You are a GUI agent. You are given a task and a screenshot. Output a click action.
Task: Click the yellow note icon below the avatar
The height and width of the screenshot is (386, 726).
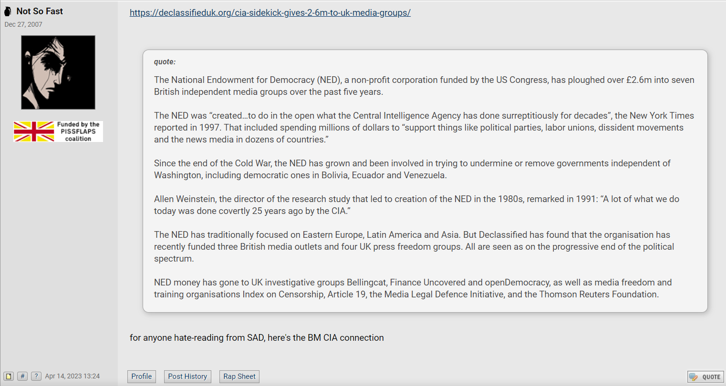[9, 376]
